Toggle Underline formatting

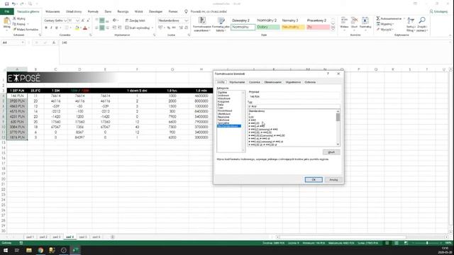[x=57, y=28]
